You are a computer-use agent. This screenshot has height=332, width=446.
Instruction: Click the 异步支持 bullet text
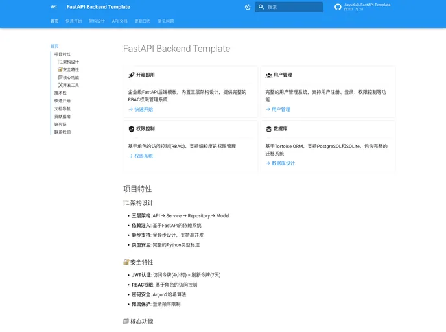(167, 235)
